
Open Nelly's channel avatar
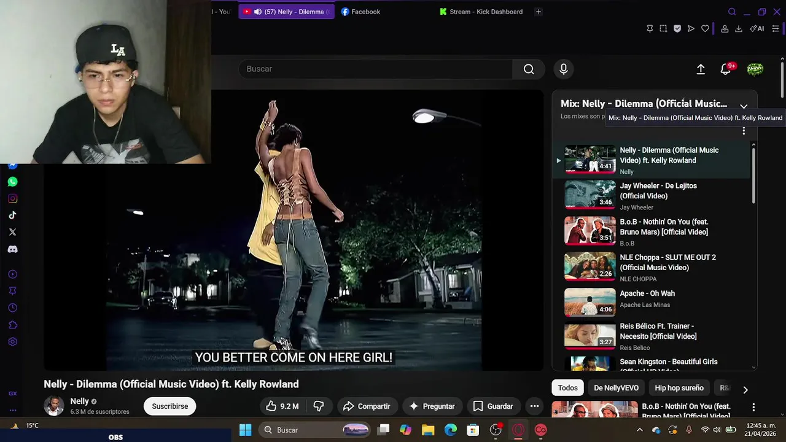pos(54,406)
